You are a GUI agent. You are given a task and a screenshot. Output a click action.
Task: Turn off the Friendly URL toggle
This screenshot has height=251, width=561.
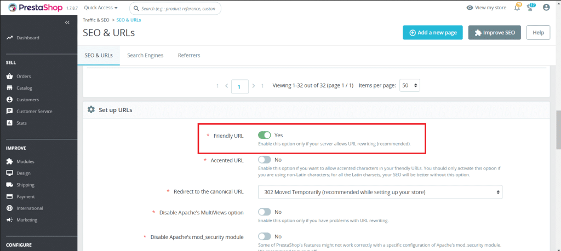click(265, 135)
